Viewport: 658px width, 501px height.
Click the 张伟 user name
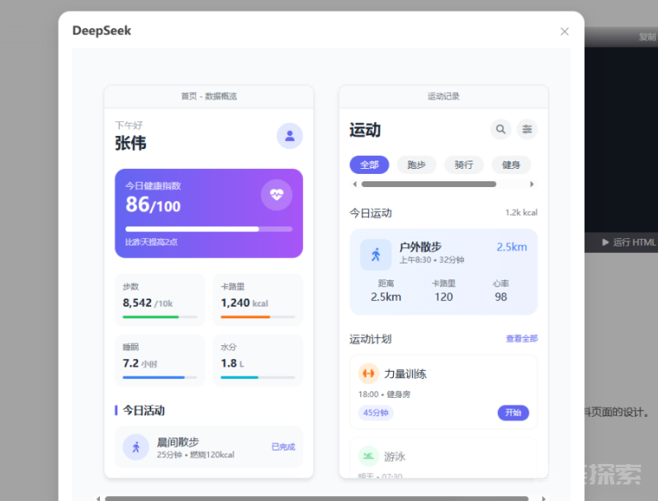[x=130, y=143]
